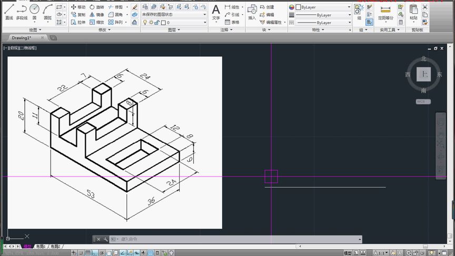
Task: Select the 圆弧 (Arc) tool
Action: point(47,12)
